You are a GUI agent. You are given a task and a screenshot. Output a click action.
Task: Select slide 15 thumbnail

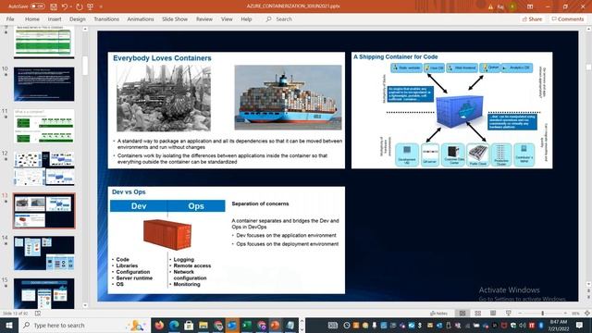tap(43, 294)
